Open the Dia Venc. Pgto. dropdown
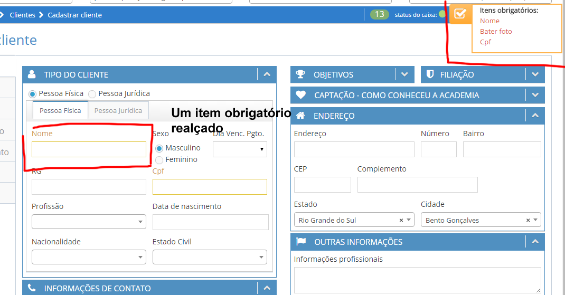The width and height of the screenshot is (565, 295). (x=240, y=149)
